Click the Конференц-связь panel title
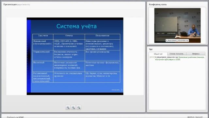This screenshot has height=118, width=209. 158,4
